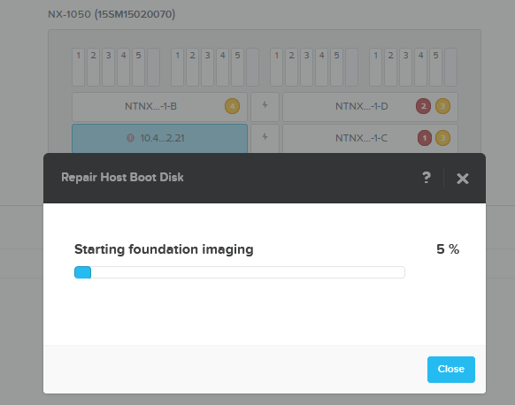Select highlighted host 10.4...2.21

point(159,138)
